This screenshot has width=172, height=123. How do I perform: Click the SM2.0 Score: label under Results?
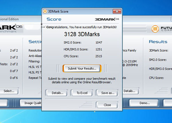[158, 60]
